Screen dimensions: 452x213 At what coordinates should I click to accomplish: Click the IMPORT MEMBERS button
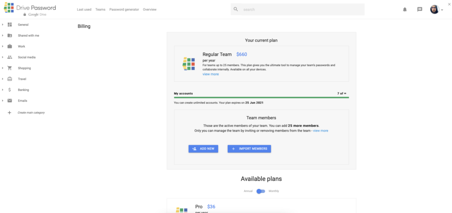[x=249, y=149]
